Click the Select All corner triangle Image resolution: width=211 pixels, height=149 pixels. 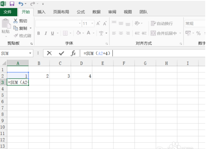(4, 63)
